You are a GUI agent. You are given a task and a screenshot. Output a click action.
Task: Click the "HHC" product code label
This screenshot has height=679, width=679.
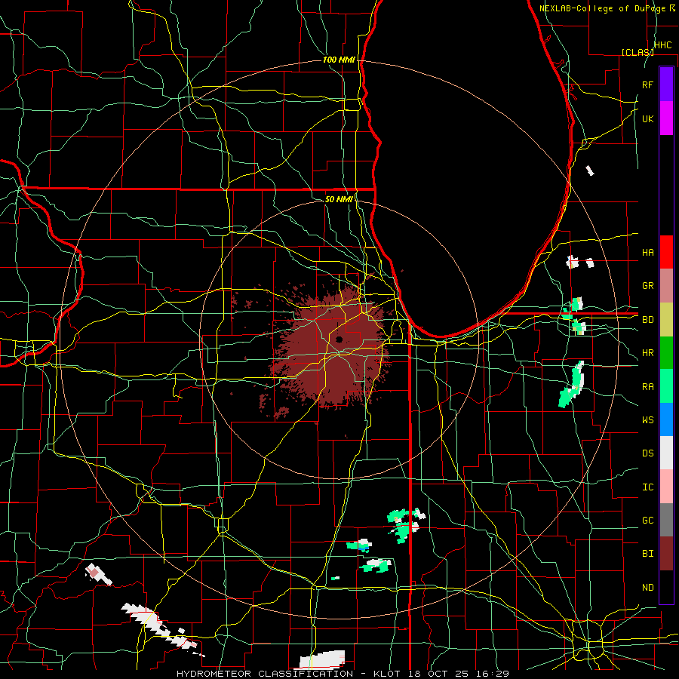[662, 45]
